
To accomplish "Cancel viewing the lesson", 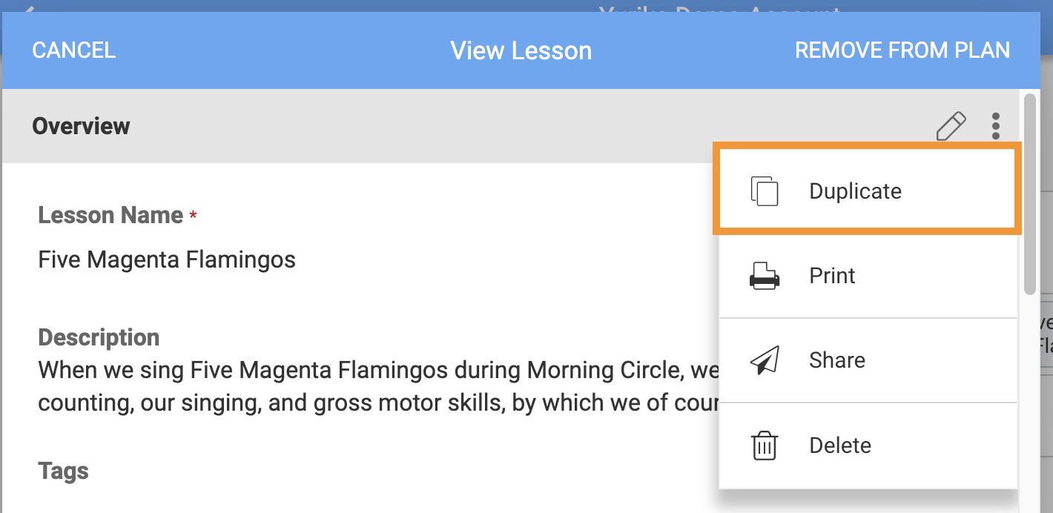I will point(74,50).
